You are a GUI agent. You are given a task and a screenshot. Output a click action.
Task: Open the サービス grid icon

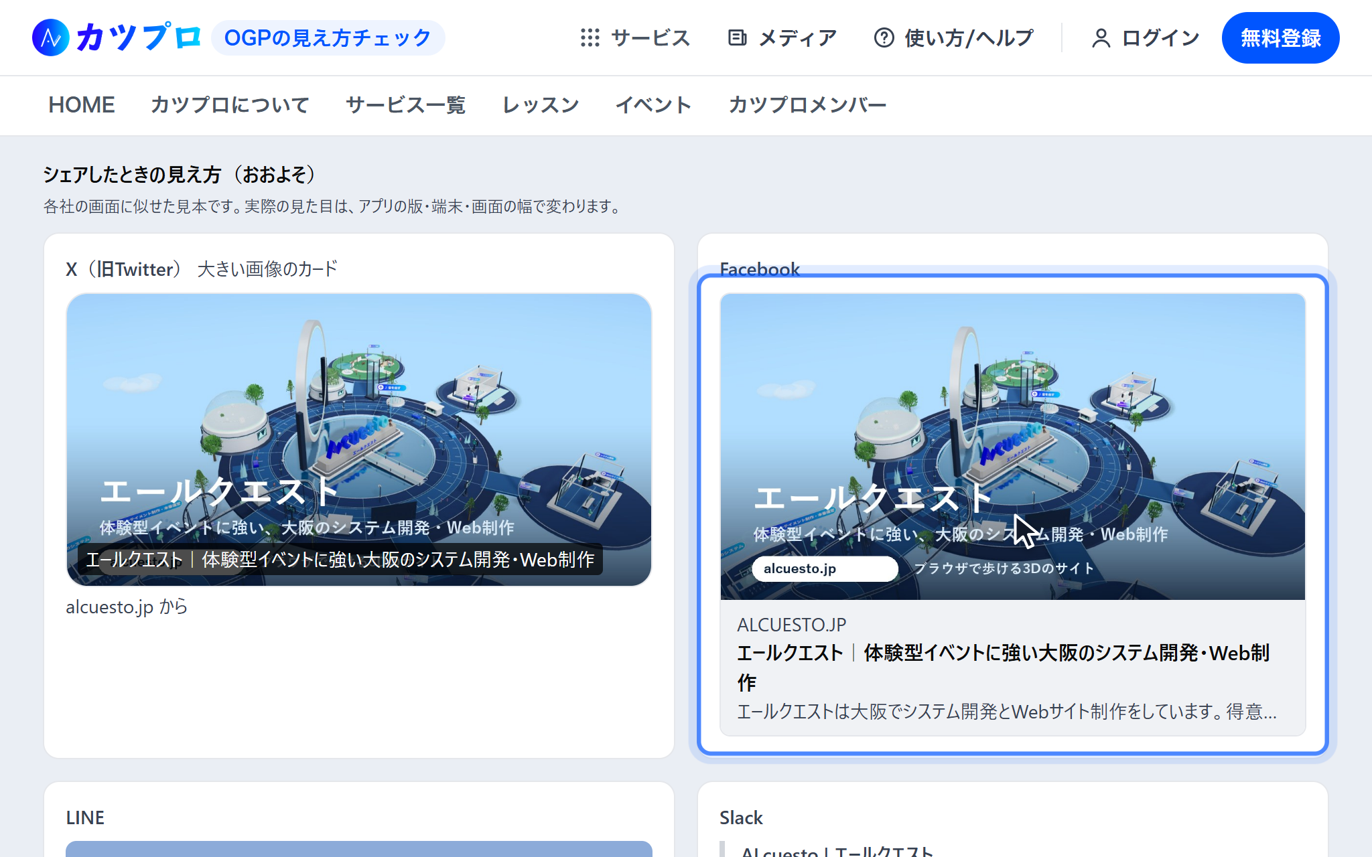click(x=590, y=38)
